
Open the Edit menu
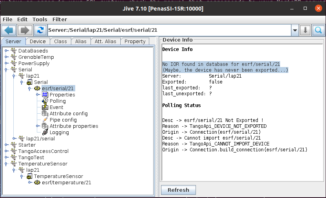(x=22, y=19)
